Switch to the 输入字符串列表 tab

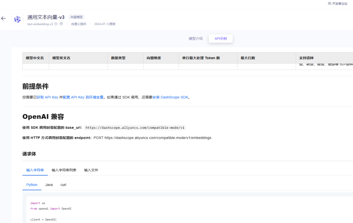point(64,170)
